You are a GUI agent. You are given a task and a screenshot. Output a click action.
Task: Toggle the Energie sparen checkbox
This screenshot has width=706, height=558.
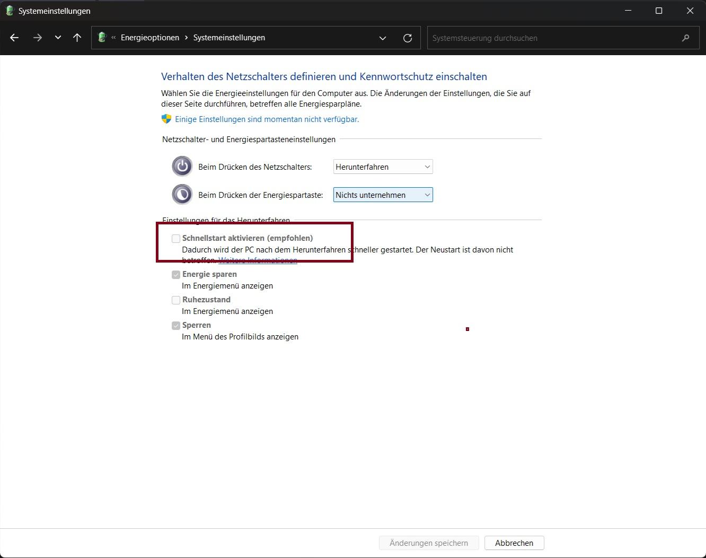click(x=176, y=275)
